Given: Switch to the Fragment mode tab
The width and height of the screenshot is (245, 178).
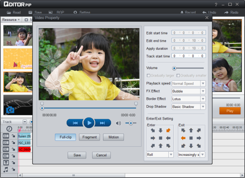Looking at the screenshot, I should click(89, 137).
